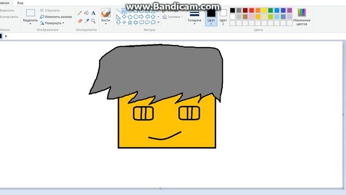Viewport: 346px width, 195px height.
Task: Select the Color picker eyedropper tool
Action: tap(86, 21)
